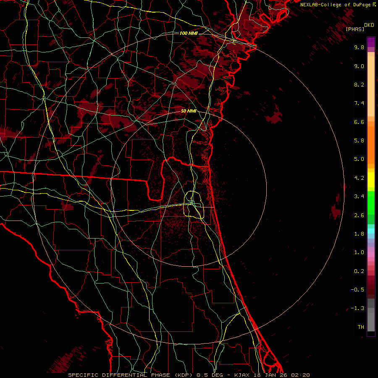
Task: Pick the yellow color bar segment
Action: pos(371,180)
